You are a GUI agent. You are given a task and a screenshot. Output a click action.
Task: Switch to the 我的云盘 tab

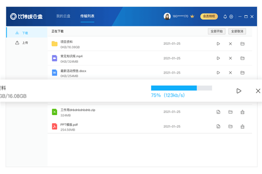pyautogui.click(x=63, y=16)
